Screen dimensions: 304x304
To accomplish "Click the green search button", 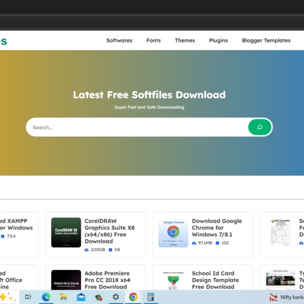I will coord(260,127).
